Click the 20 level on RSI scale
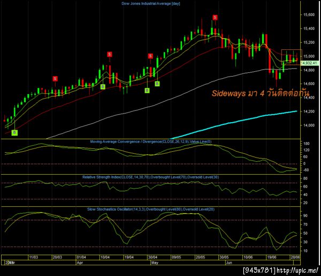Viewport: 321px width, 276px height. [x=305, y=203]
